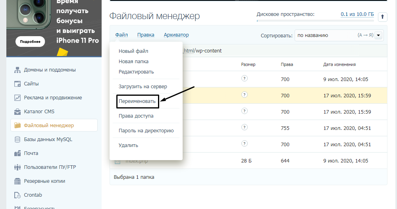
Task: Click the Пользователи ПУ/FTP users icon
Action: click(17, 167)
